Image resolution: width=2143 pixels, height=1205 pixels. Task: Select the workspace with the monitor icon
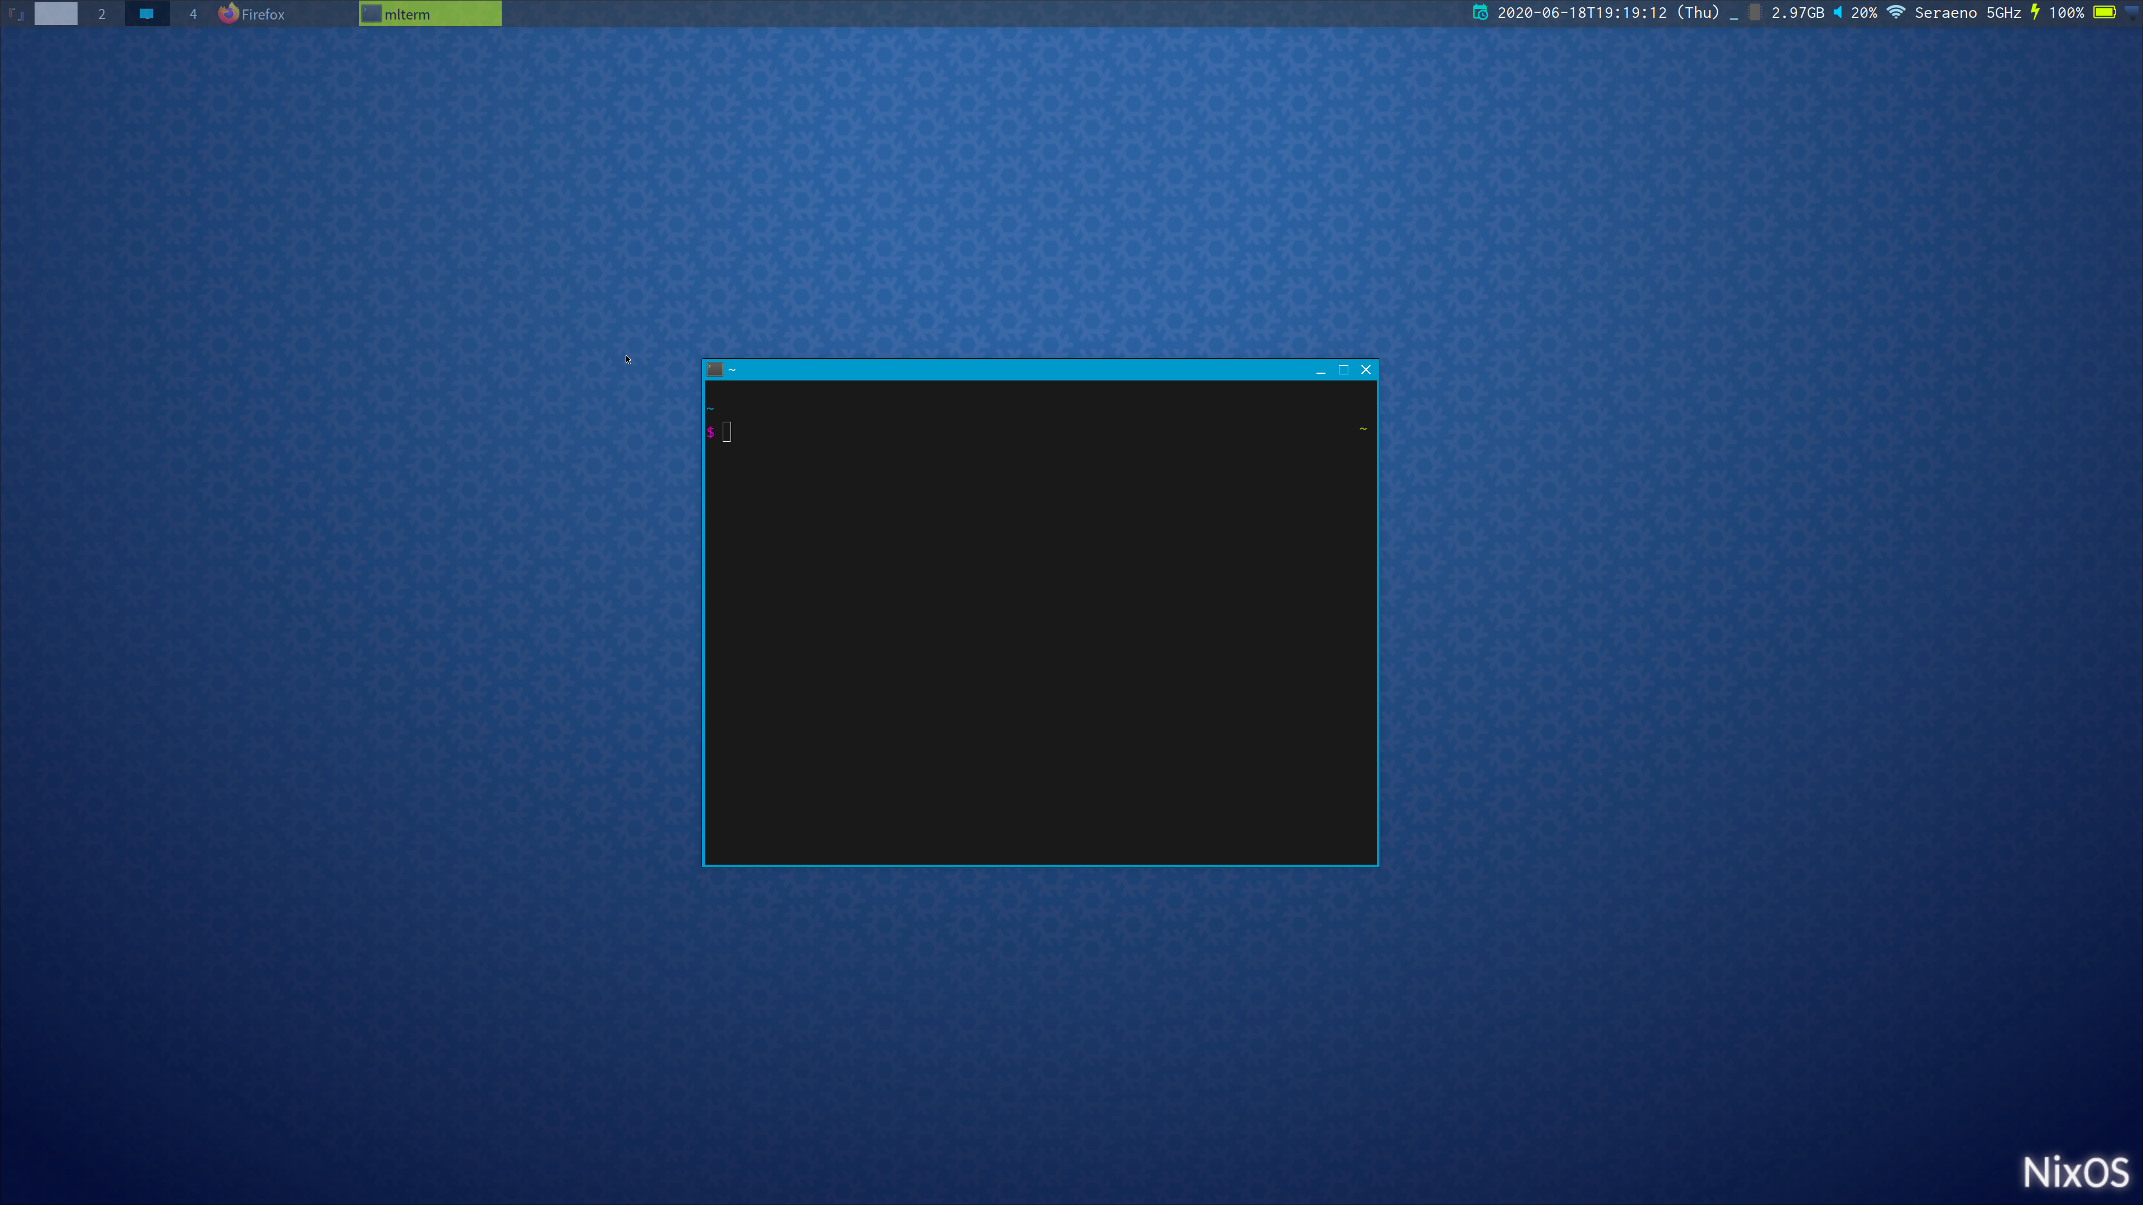(146, 14)
